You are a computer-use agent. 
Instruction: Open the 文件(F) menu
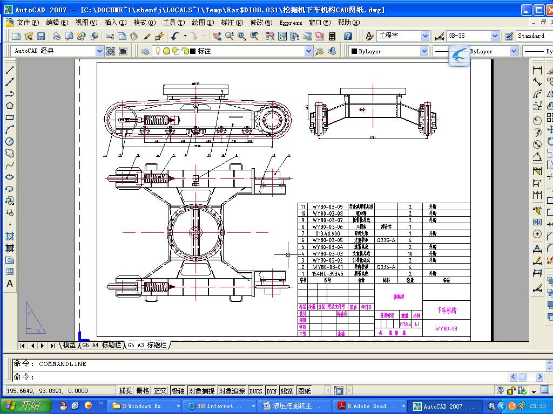[28, 23]
